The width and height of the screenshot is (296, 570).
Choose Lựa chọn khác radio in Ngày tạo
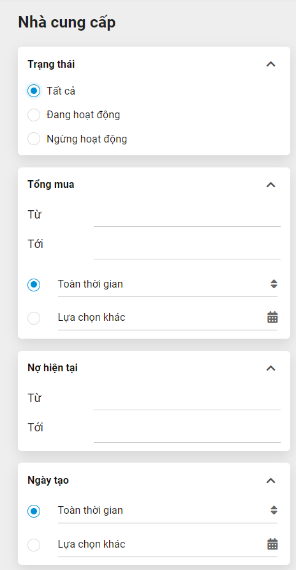pos(34,545)
